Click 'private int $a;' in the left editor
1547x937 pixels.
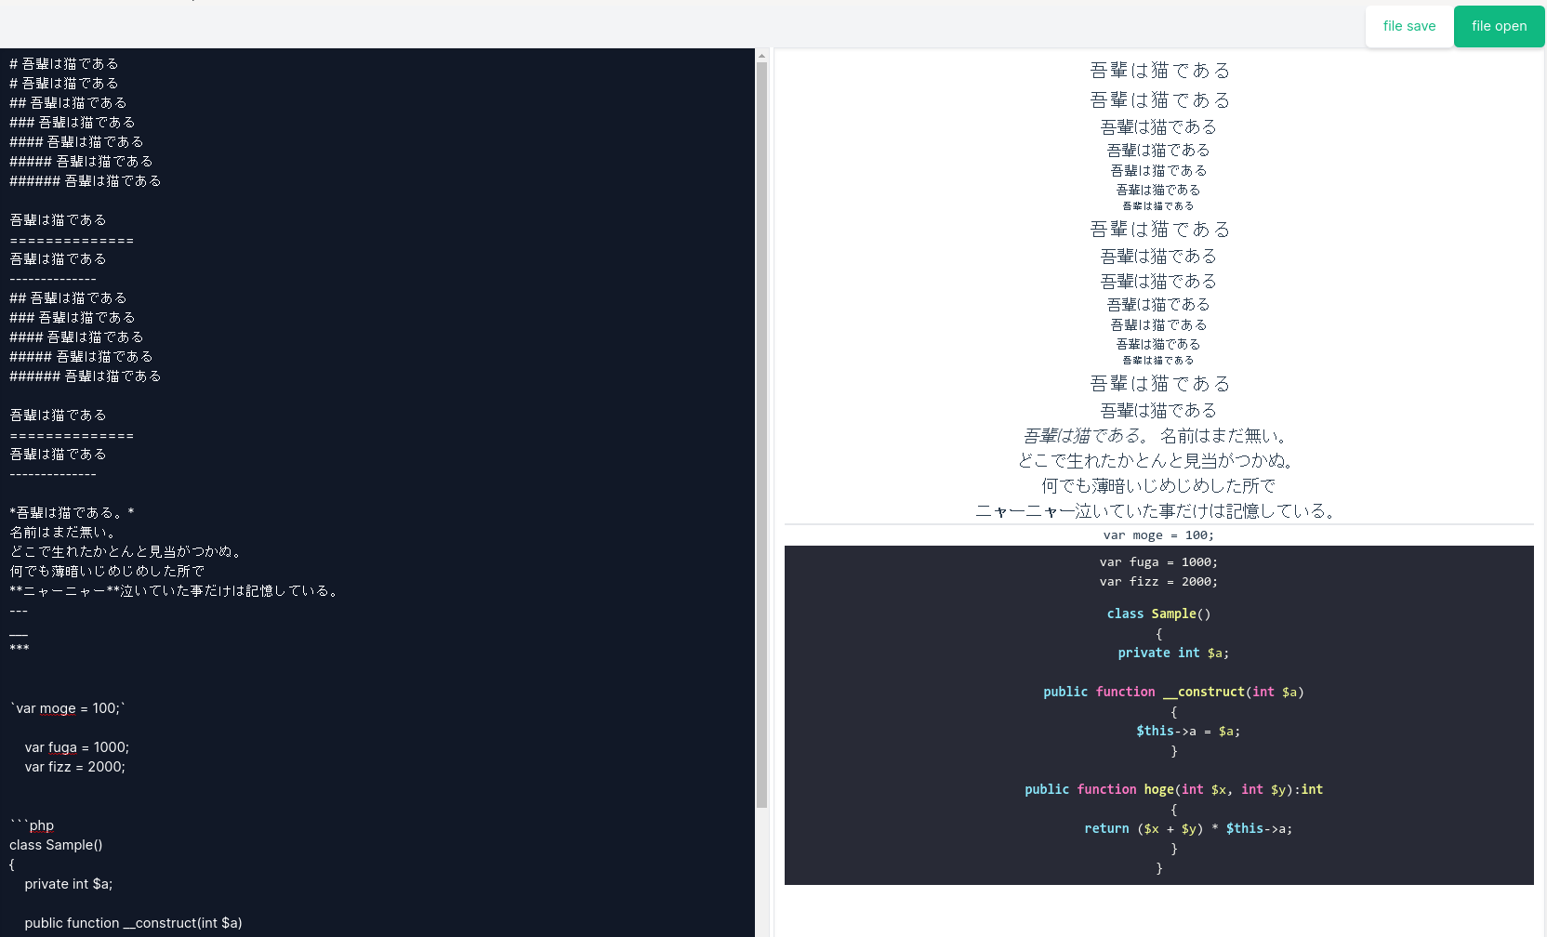point(69,884)
